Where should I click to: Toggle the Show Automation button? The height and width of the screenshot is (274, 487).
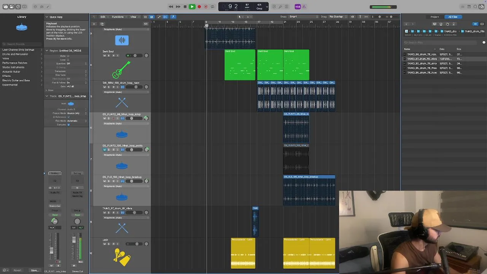(x=159, y=17)
